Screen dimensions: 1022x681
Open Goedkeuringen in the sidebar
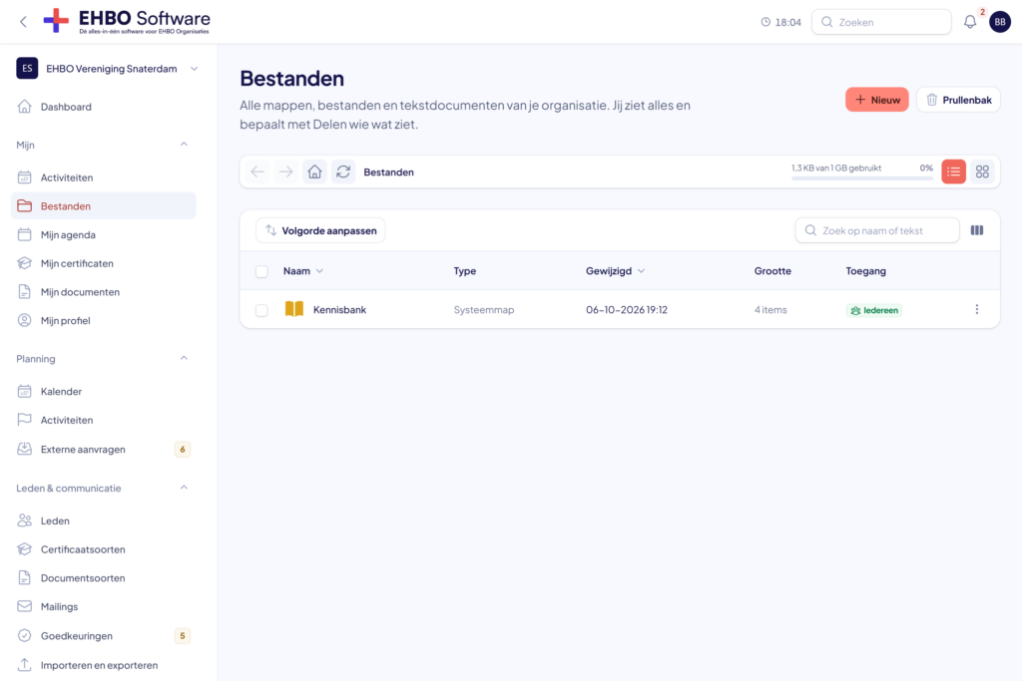104,636
